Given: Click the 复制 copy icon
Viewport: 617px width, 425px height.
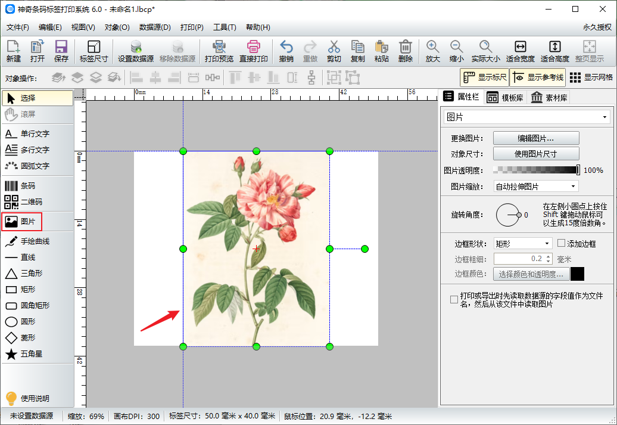Looking at the screenshot, I should pos(358,51).
